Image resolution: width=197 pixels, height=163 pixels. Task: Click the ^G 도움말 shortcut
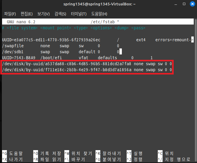(12, 153)
